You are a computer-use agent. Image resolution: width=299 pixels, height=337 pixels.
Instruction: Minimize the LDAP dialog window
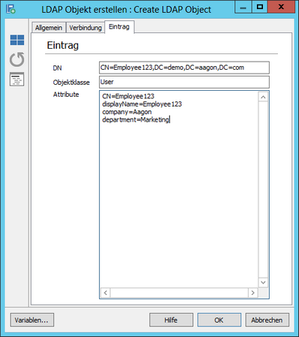coord(243,8)
